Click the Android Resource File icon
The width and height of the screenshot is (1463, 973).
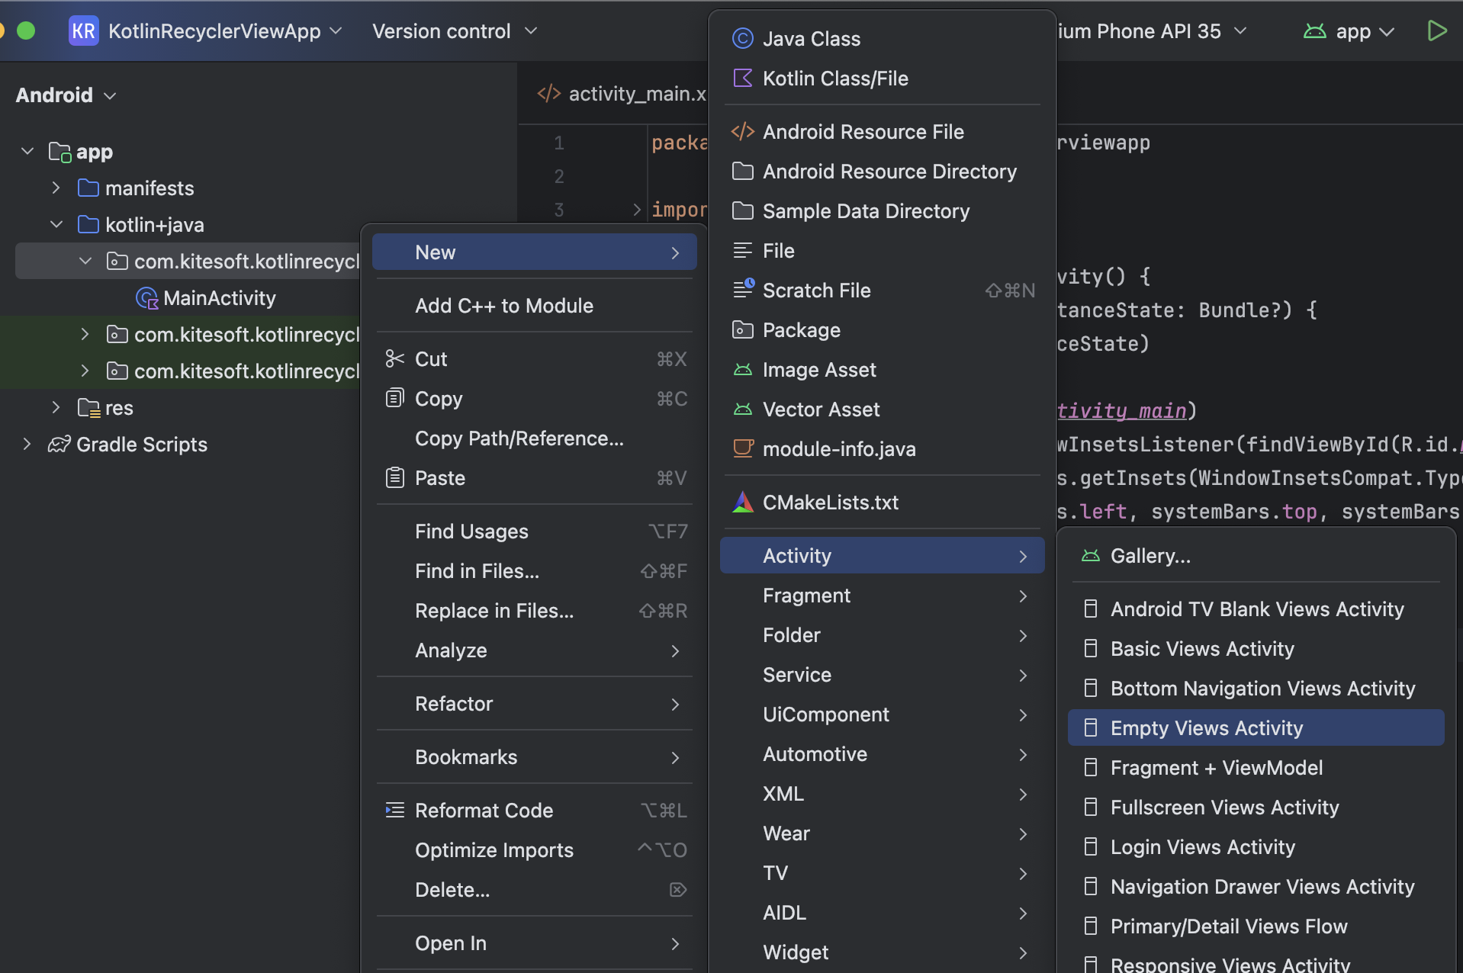click(742, 132)
